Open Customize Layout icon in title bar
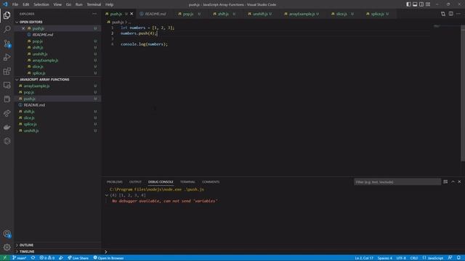Screen dimensions: 465x261 [x=428, y=4]
